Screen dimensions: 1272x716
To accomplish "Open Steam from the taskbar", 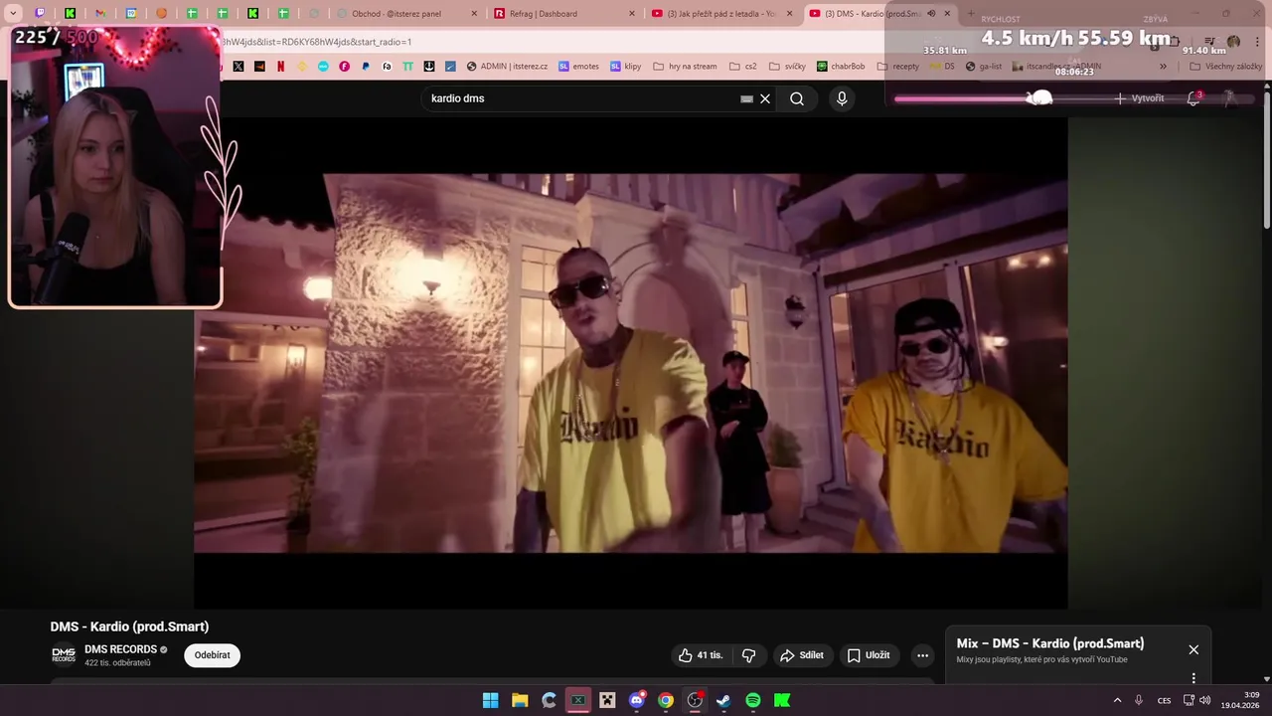I will (724, 700).
